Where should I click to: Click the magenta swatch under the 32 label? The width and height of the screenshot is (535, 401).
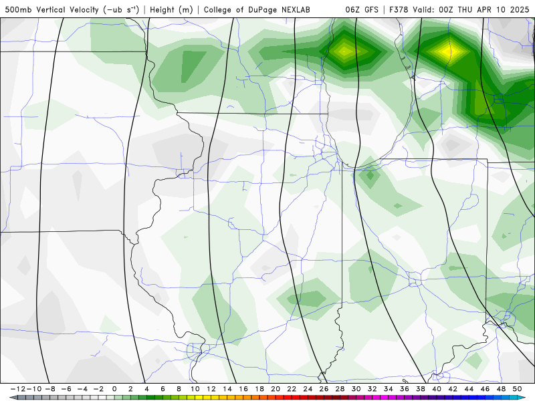point(377,398)
